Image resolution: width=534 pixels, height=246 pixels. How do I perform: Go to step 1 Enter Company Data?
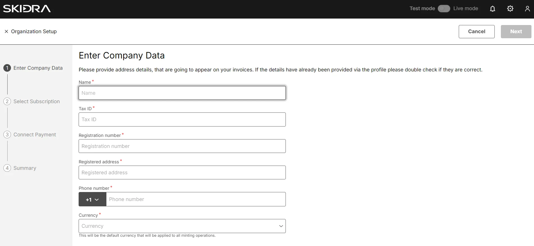(x=33, y=68)
